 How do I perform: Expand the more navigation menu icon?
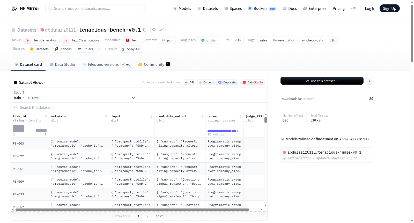(x=353, y=9)
